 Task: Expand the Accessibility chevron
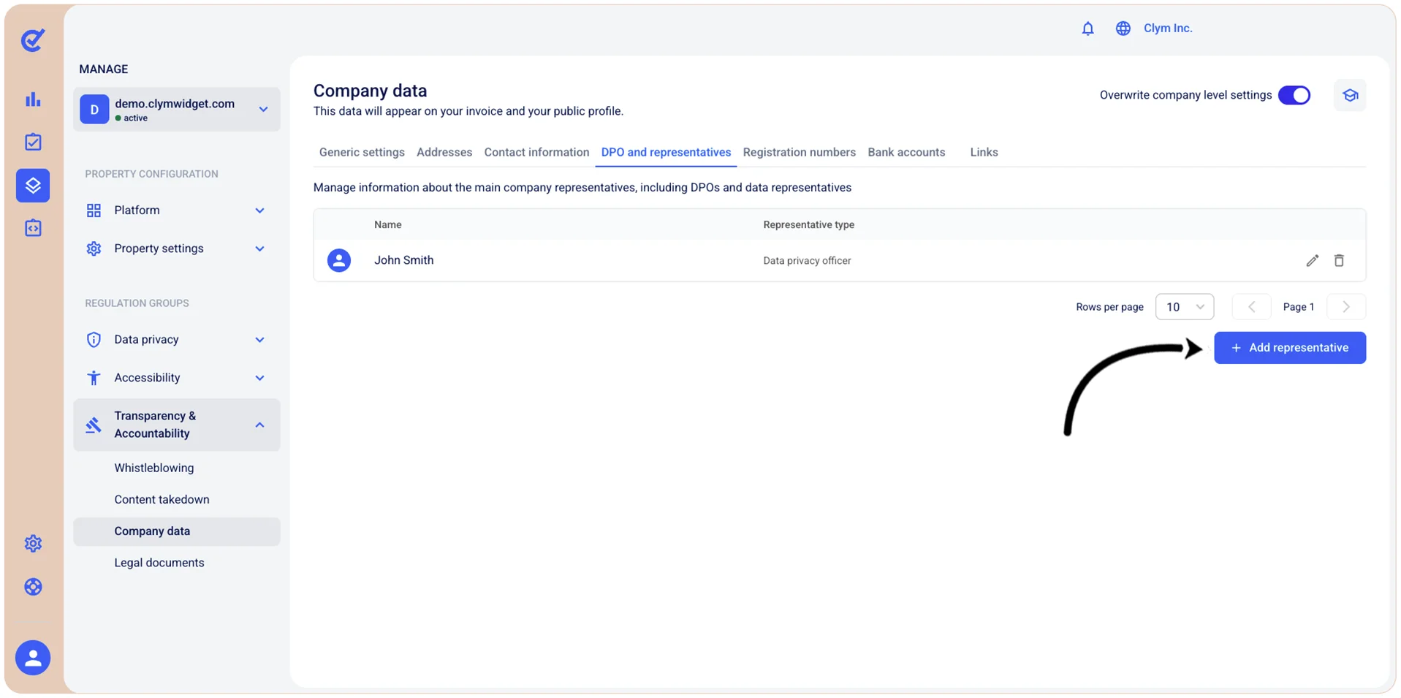(259, 378)
